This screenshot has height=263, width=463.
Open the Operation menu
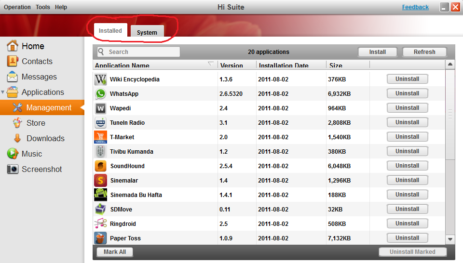[x=17, y=7]
